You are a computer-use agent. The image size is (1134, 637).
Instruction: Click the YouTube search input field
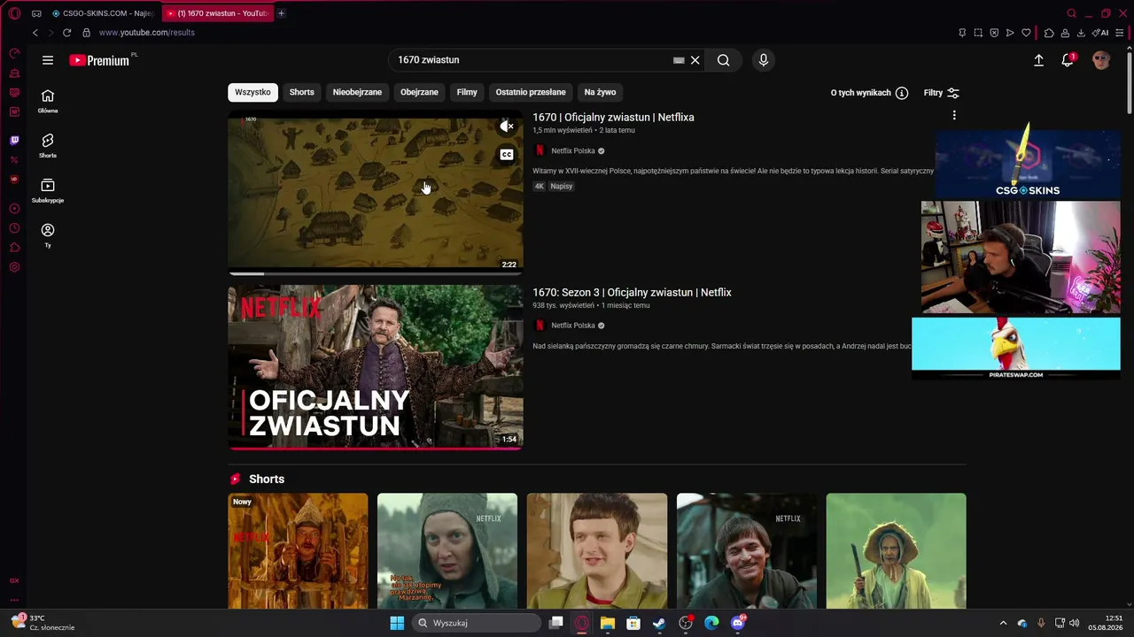coord(532,60)
